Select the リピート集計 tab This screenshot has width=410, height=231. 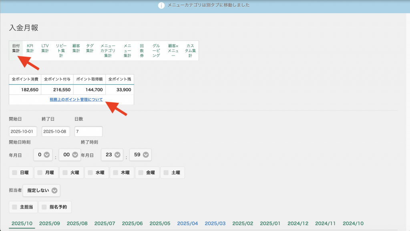(61, 51)
